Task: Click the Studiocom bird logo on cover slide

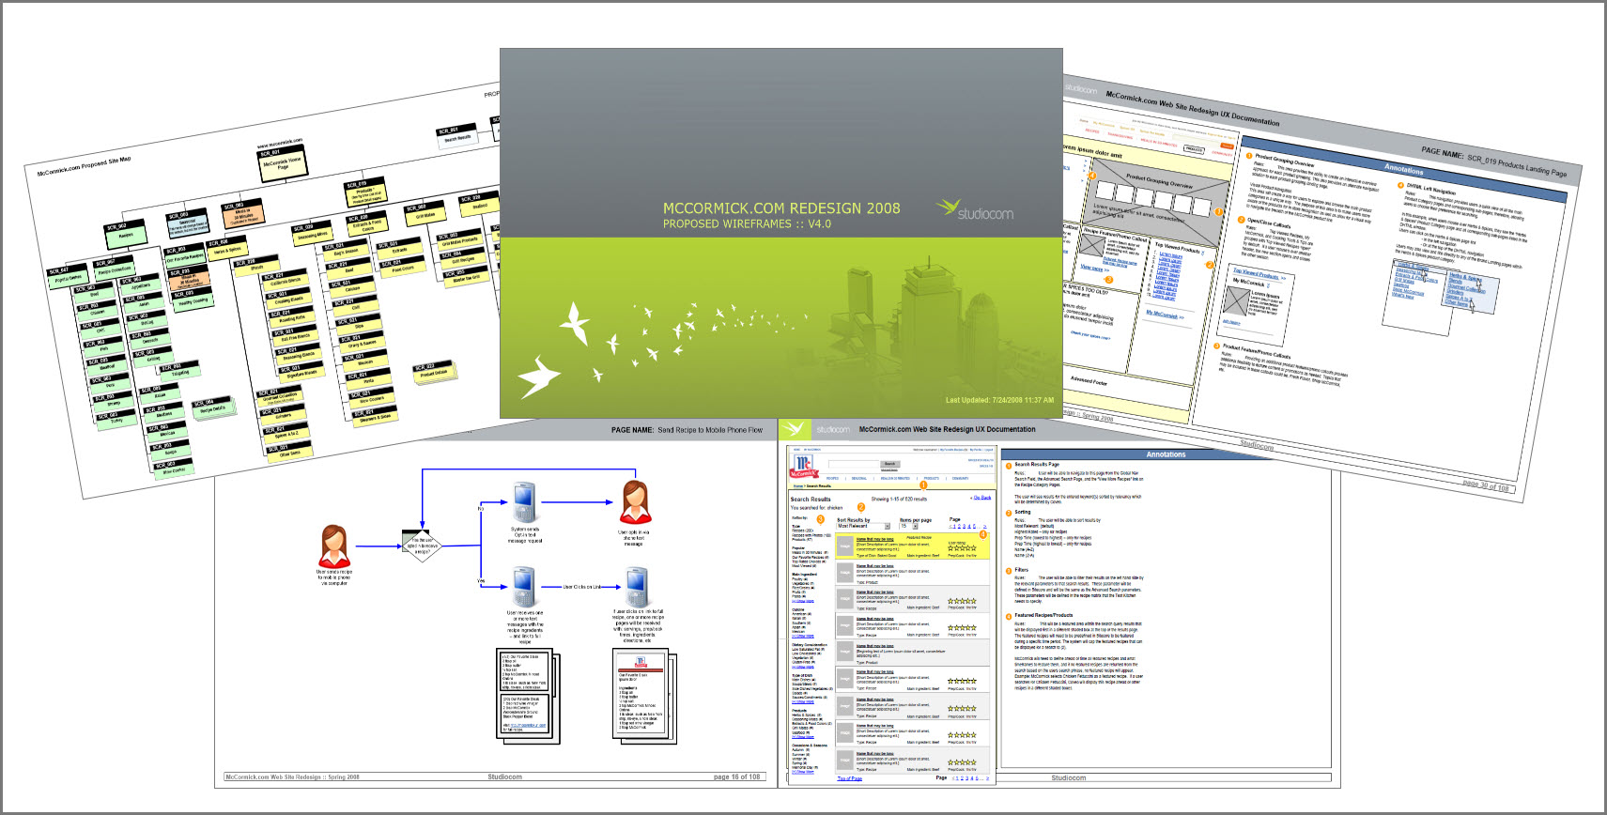Action: tap(948, 208)
